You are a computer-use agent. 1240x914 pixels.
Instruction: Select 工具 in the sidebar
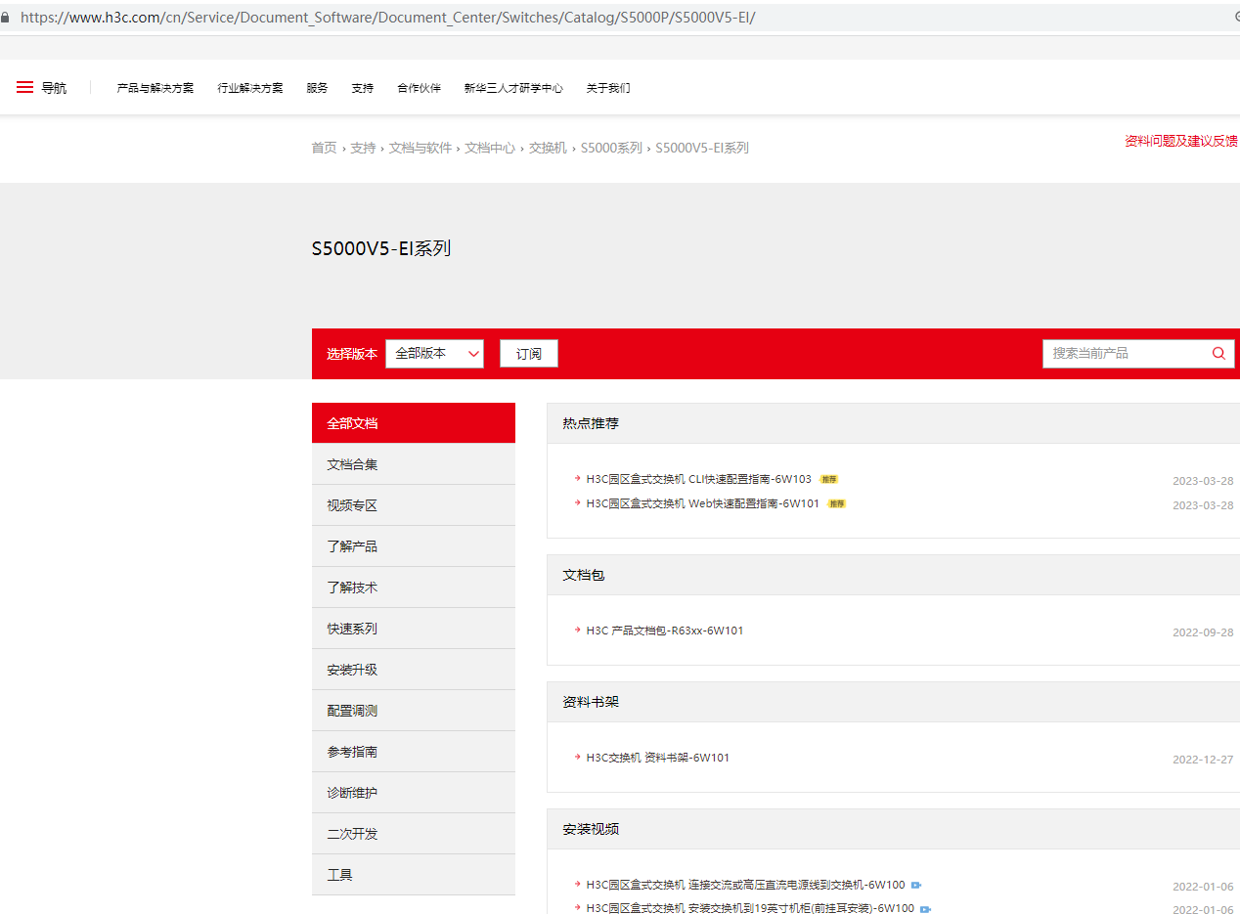[x=414, y=875]
